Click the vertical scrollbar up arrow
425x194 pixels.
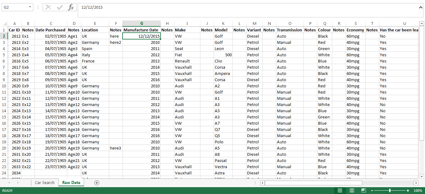point(422,23)
